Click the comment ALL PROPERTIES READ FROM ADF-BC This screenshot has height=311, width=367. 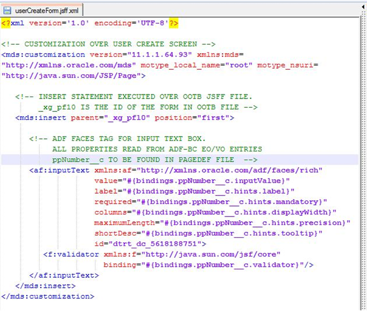[157, 149]
